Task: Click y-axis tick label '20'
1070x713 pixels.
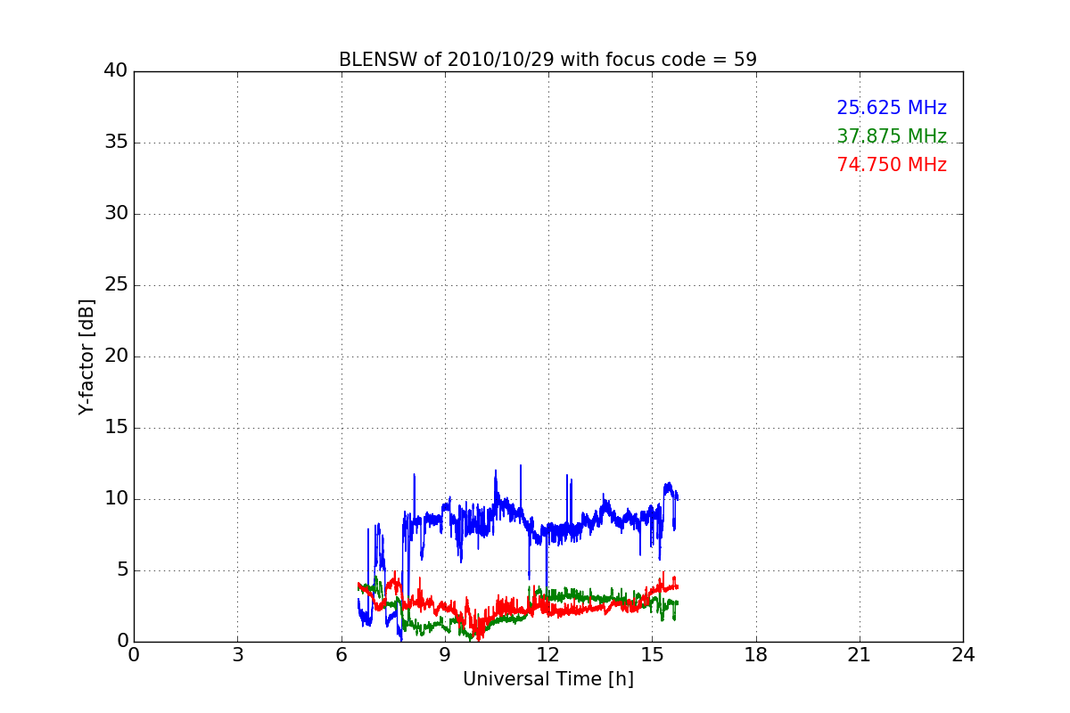Action: (x=116, y=356)
